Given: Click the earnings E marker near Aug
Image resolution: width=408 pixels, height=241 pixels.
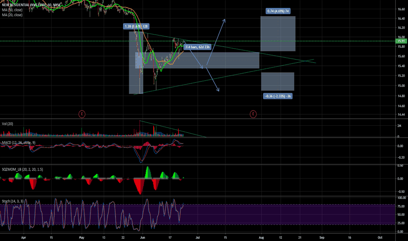Looking at the screenshot, I should [x=253, y=114].
